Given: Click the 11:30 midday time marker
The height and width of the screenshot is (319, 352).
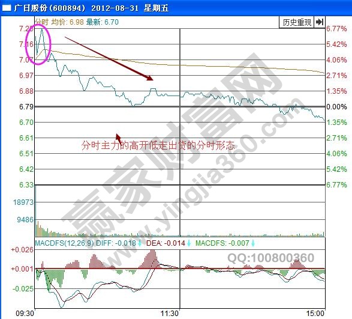Looking at the screenshot, I should (170, 314).
